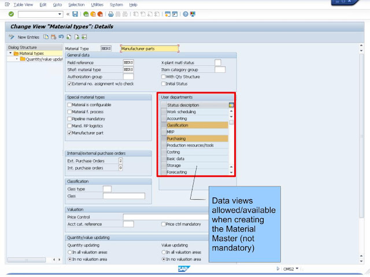Select the Classification row selector
The image size is (370, 277).
coord(164,125)
